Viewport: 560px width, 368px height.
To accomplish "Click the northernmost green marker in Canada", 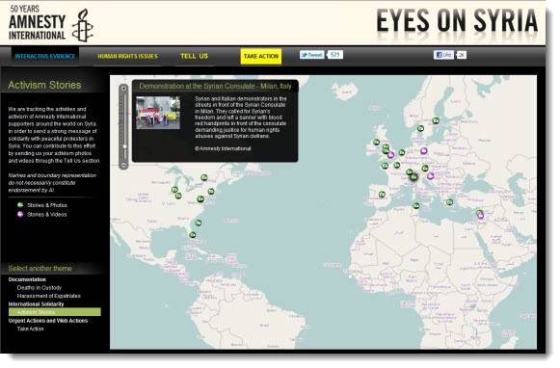I will [204, 177].
